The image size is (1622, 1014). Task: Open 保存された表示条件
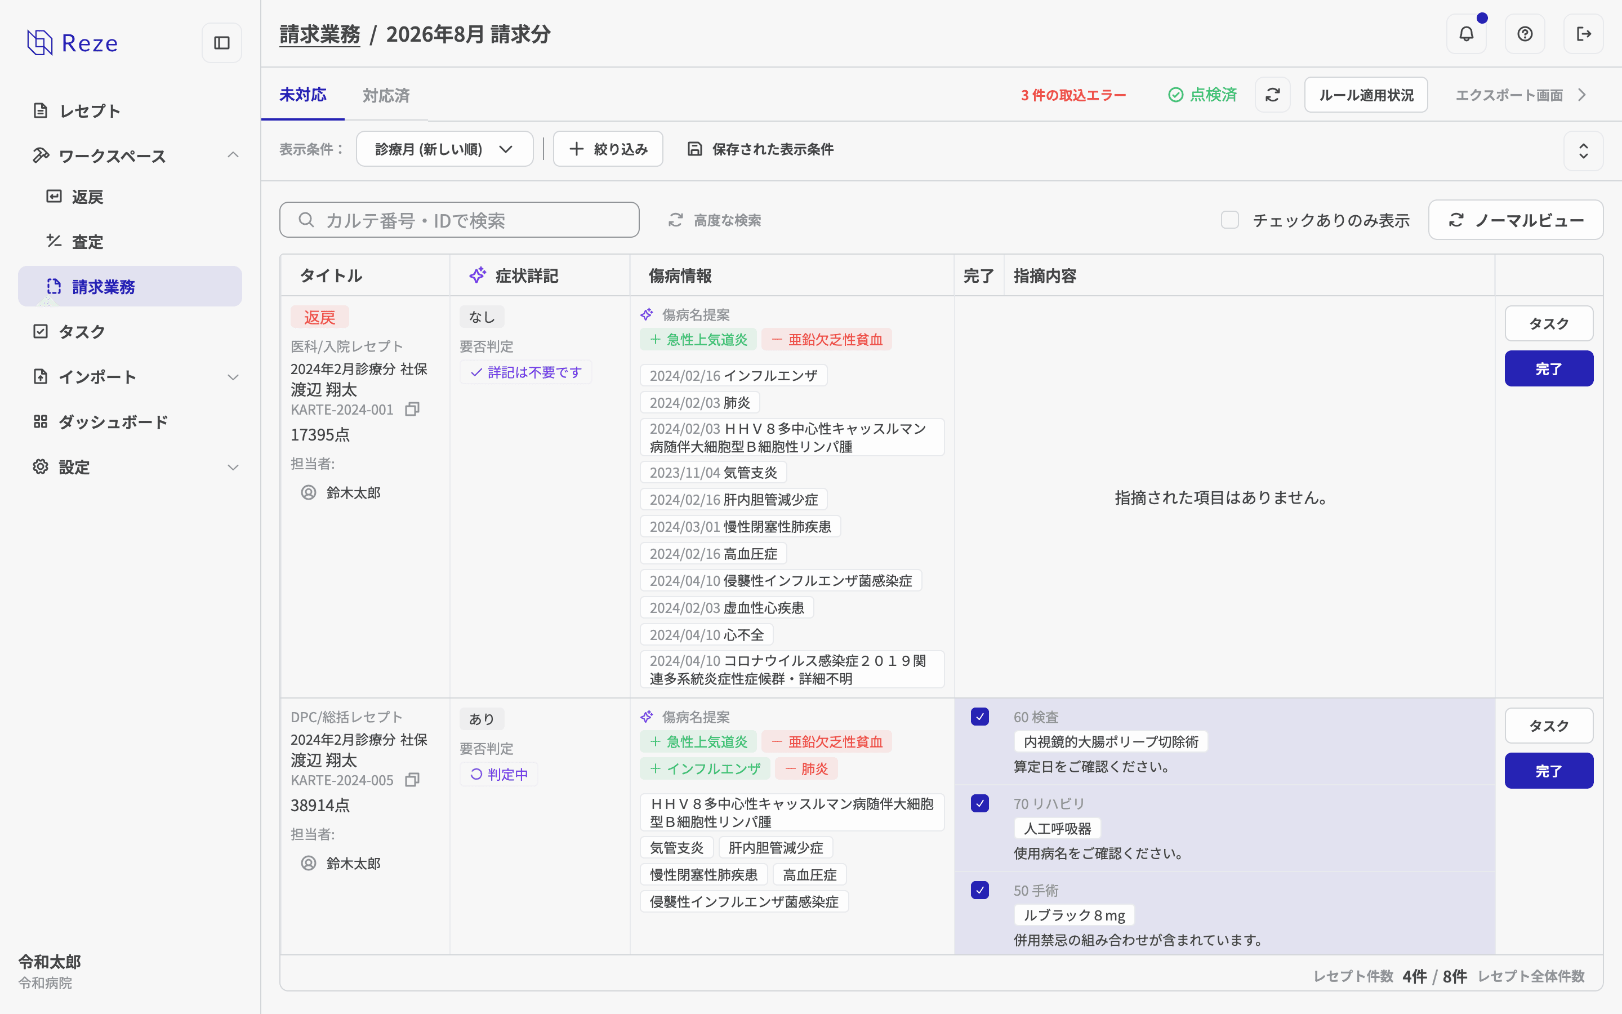tap(761, 149)
